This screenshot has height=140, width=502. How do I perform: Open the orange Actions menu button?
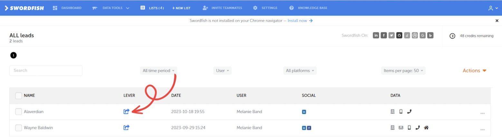474,71
